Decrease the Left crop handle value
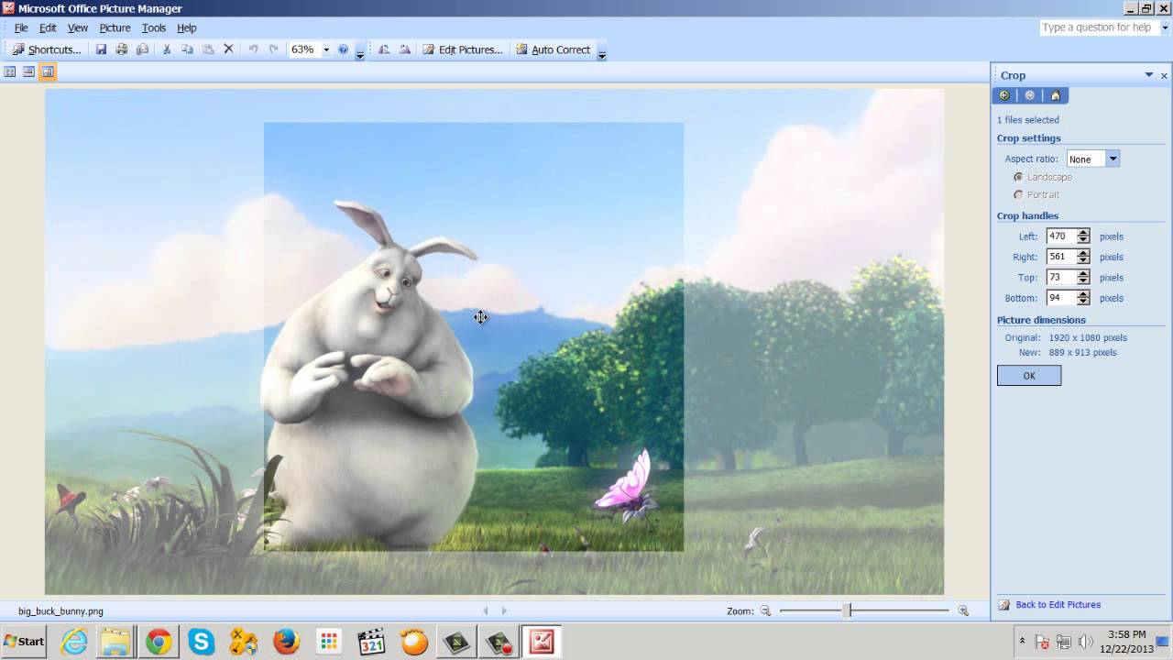The image size is (1173, 660). point(1083,240)
